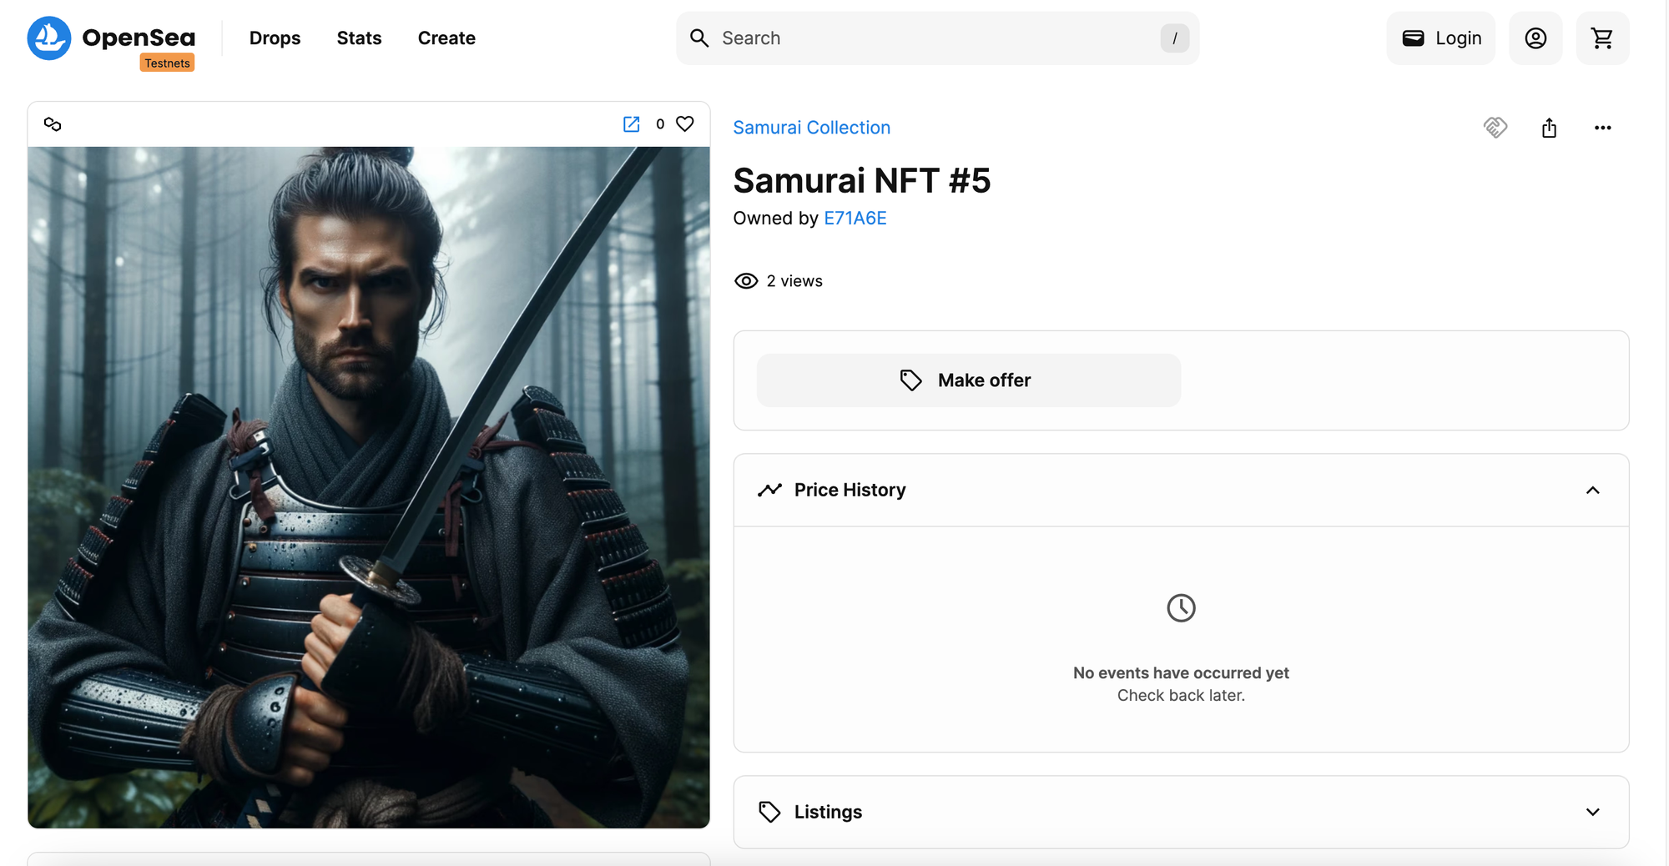
Task: Click the Make offer button
Action: (x=968, y=380)
